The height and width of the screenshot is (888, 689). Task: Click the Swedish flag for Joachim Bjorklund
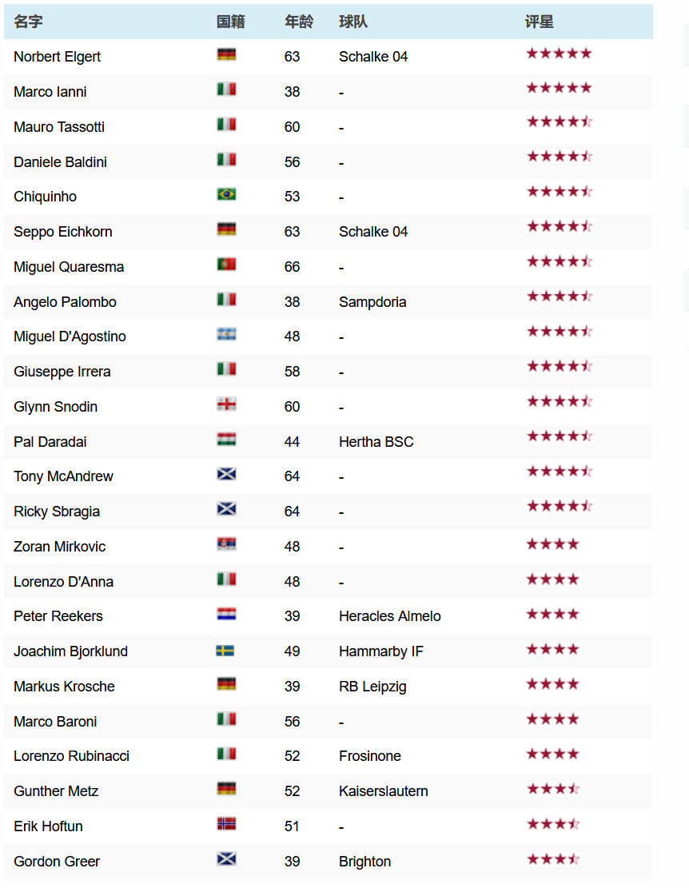225,651
